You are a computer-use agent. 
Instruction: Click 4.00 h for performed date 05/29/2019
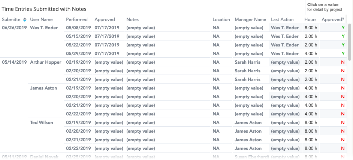click(x=311, y=54)
